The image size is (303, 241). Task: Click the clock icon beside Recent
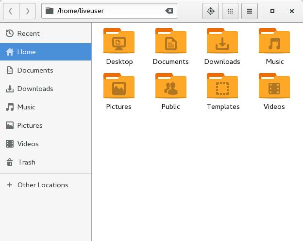(10, 33)
